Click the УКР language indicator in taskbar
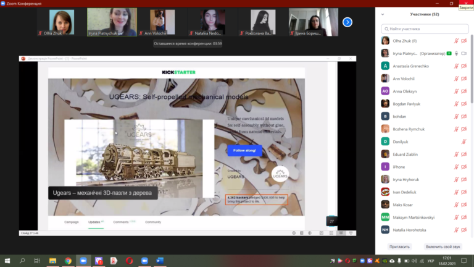Screen dimensions: 474x267 431,261
